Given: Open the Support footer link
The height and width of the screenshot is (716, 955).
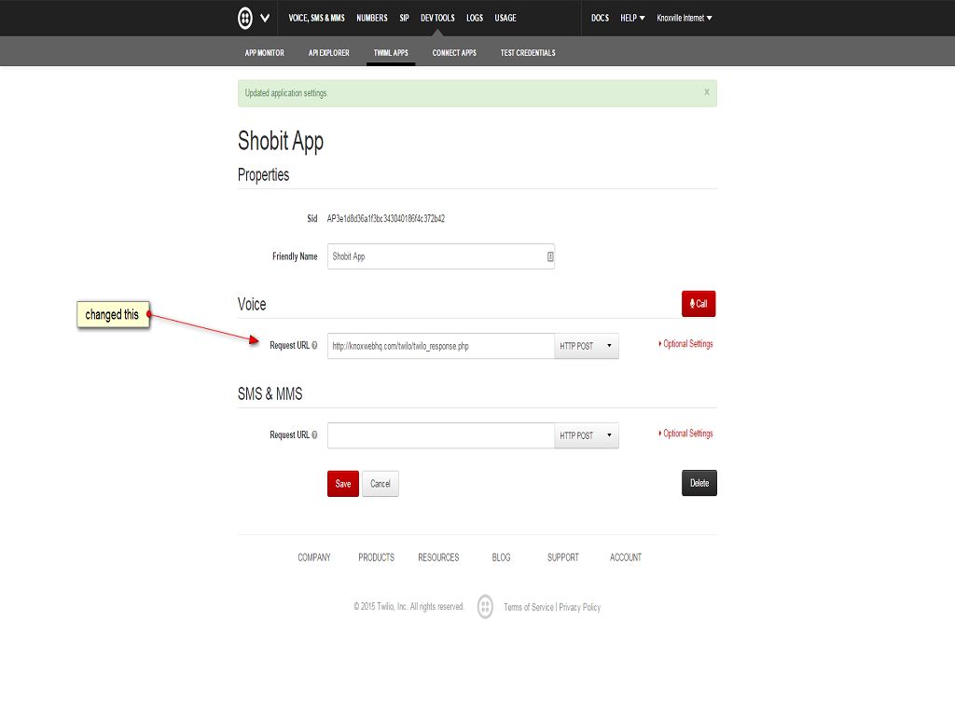Looking at the screenshot, I should tap(562, 558).
